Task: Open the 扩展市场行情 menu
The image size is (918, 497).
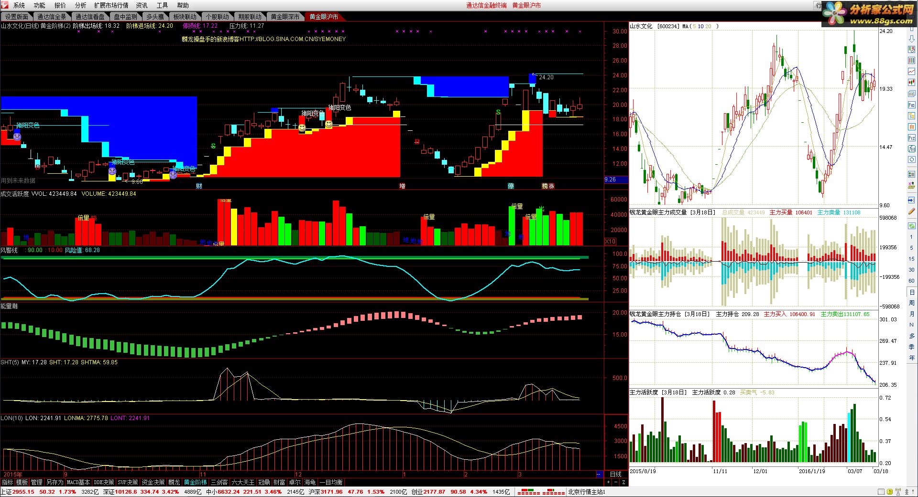Action: point(111,5)
